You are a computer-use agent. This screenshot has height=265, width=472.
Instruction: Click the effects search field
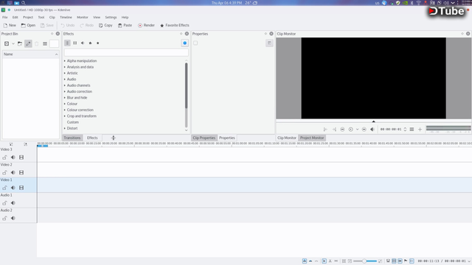click(x=126, y=52)
